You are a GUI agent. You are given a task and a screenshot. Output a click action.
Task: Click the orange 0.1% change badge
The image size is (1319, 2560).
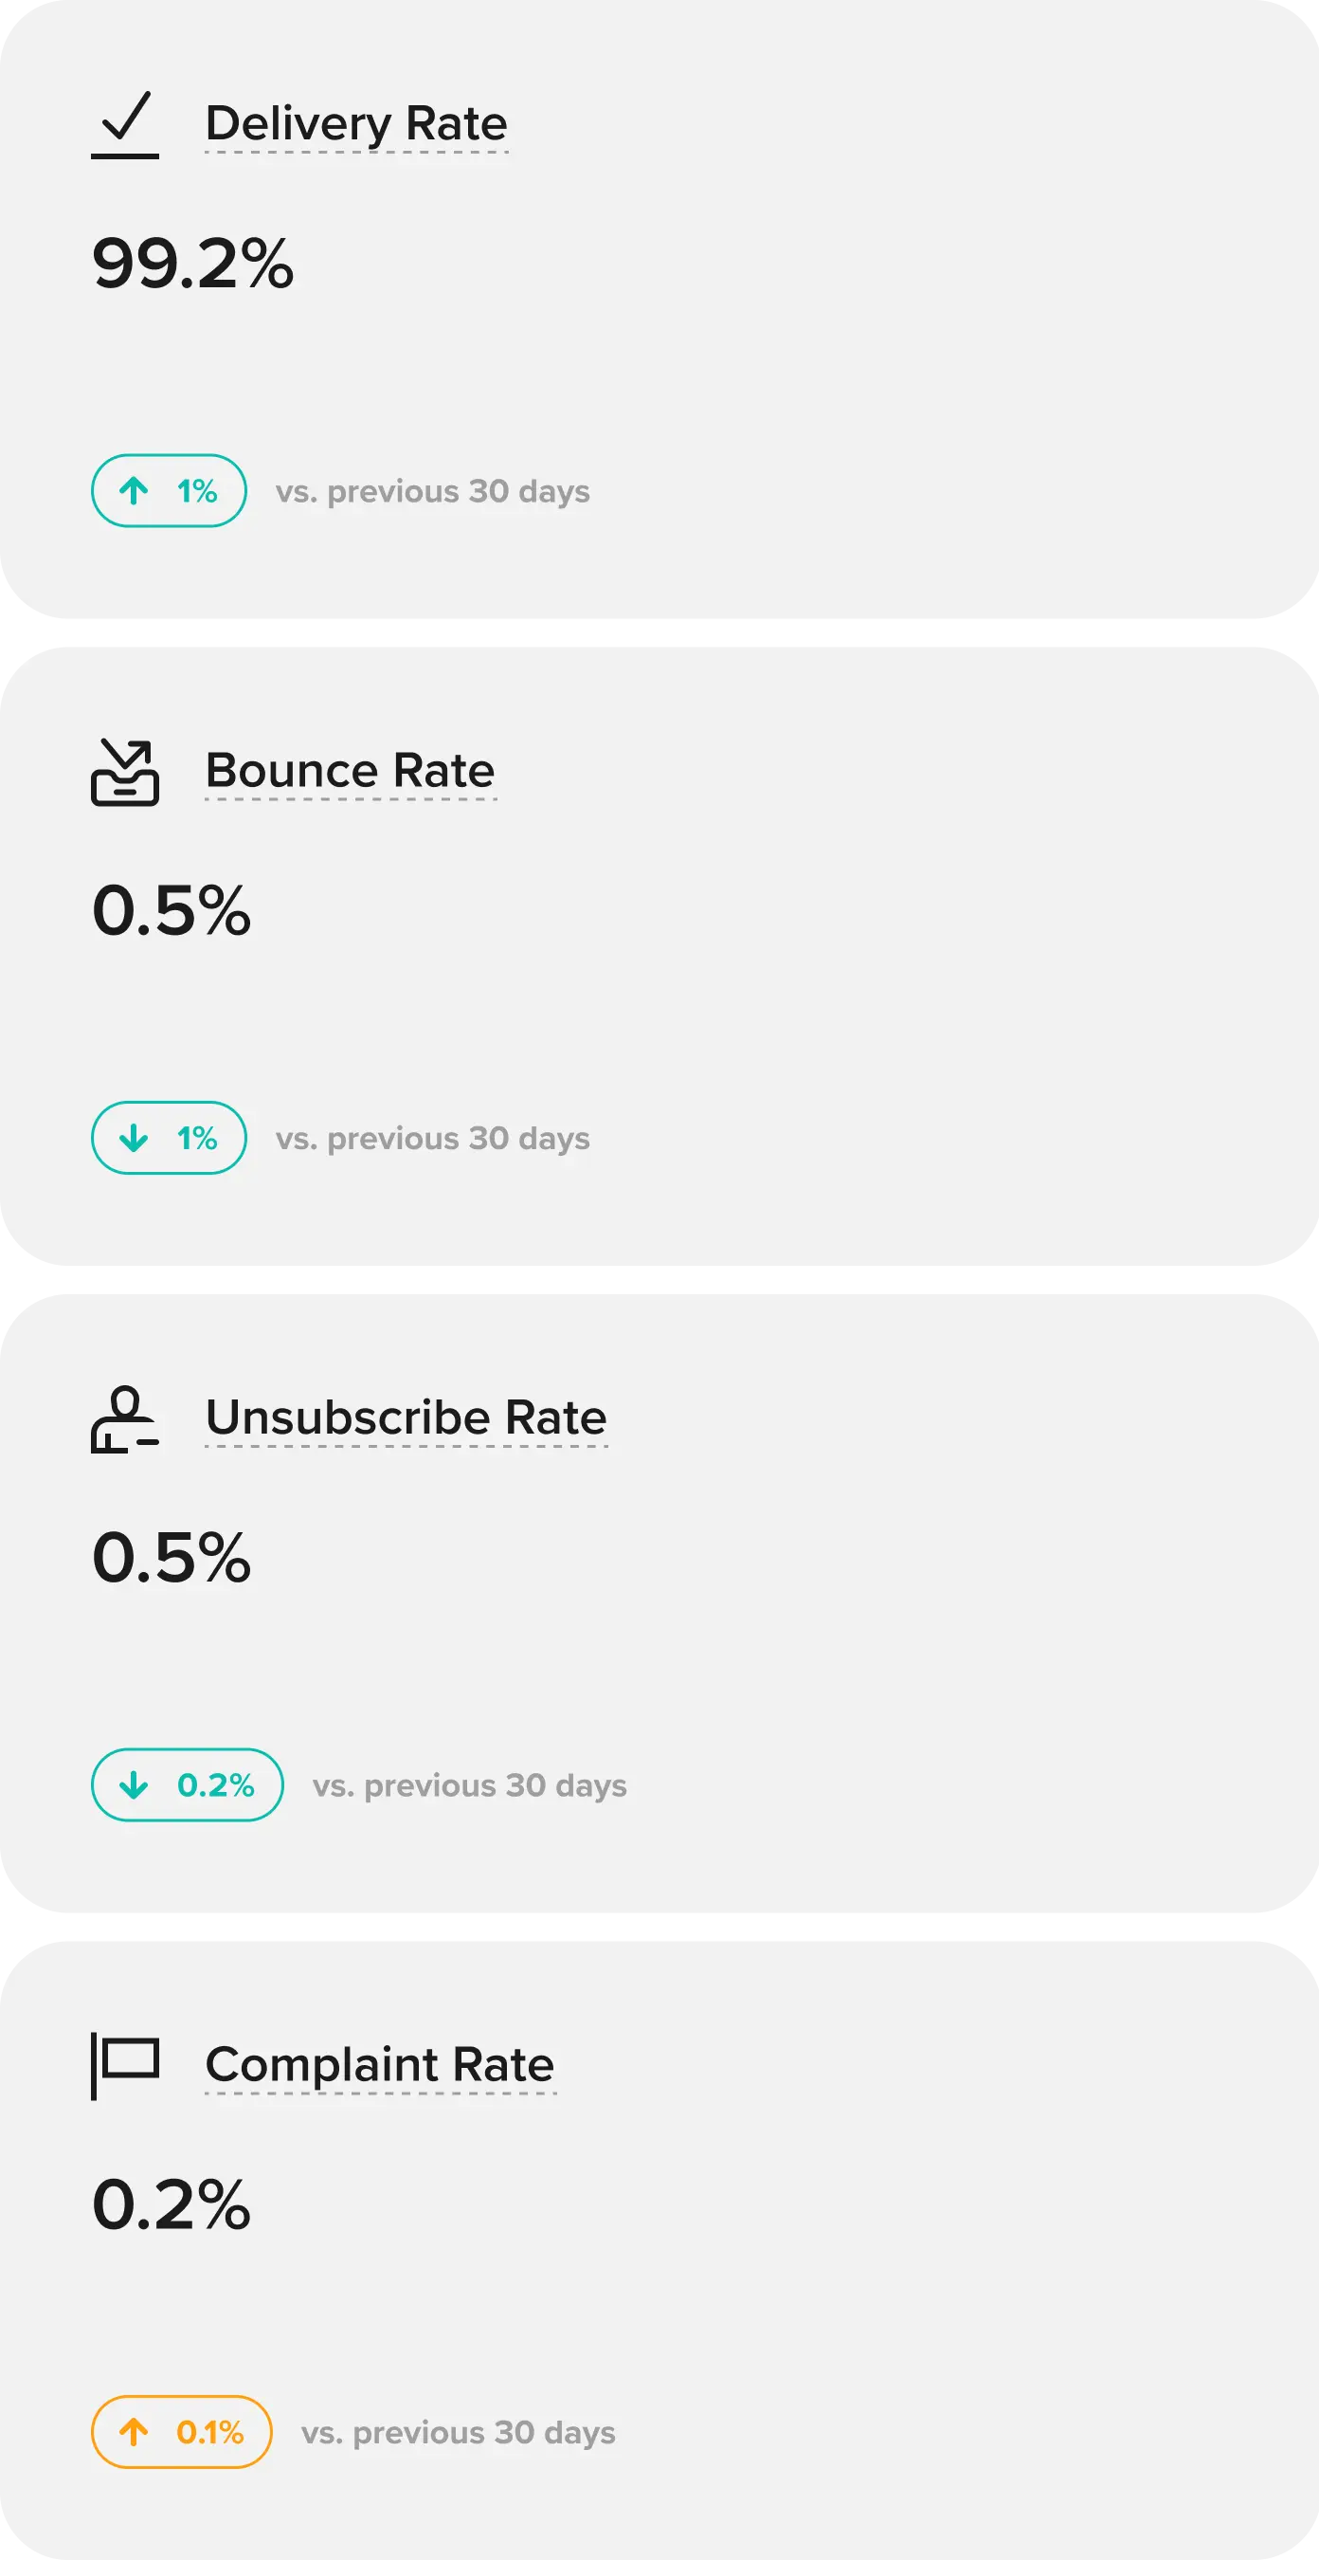[x=182, y=2432]
